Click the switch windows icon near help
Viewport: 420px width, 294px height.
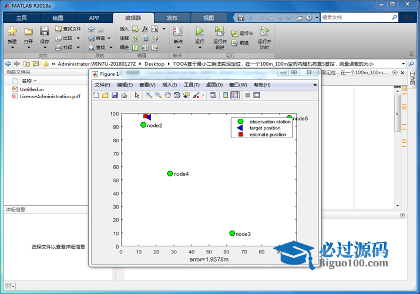tap(299, 18)
